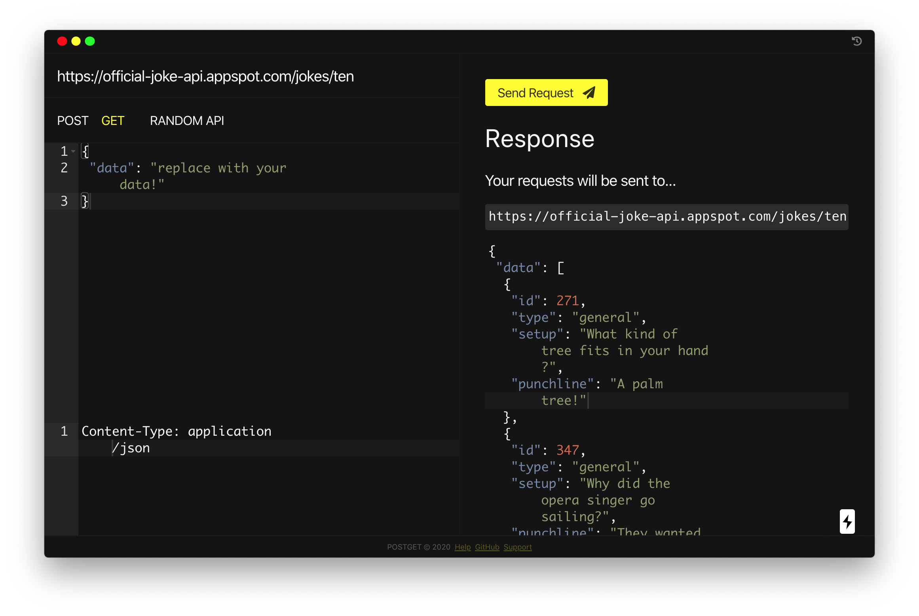Open the request history icon
This screenshot has height=616, width=919.
[856, 41]
